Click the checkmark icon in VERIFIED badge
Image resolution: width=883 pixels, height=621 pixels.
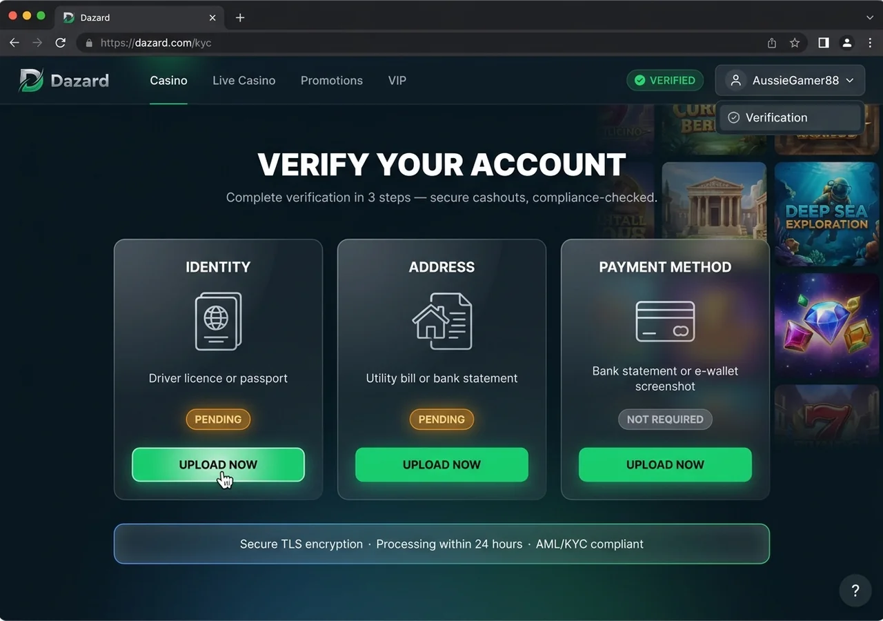640,81
